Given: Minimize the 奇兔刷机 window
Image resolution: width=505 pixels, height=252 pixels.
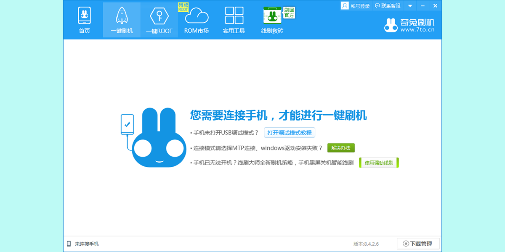Looking at the screenshot, I should pos(423,6).
